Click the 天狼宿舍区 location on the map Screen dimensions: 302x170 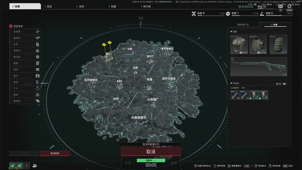click(139, 117)
